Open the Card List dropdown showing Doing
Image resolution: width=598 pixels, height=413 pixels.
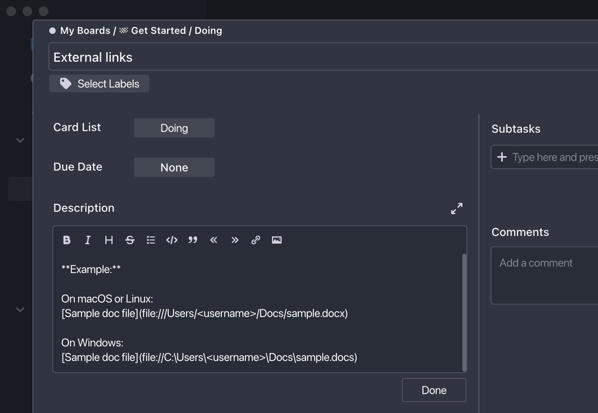tap(174, 128)
